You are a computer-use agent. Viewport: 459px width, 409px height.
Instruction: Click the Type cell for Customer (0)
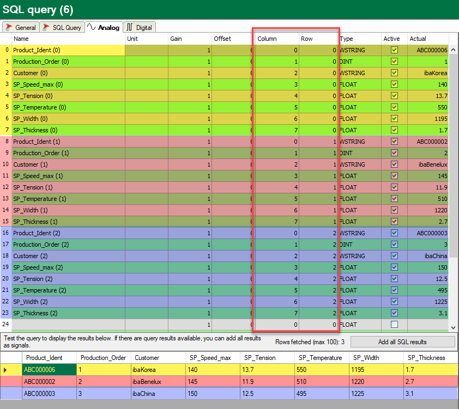click(360, 73)
